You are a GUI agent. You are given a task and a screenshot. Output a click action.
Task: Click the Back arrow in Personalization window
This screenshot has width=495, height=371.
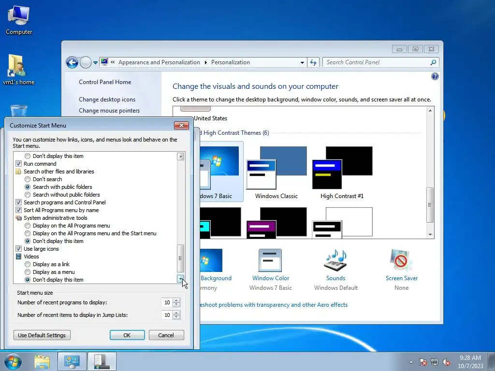72,62
